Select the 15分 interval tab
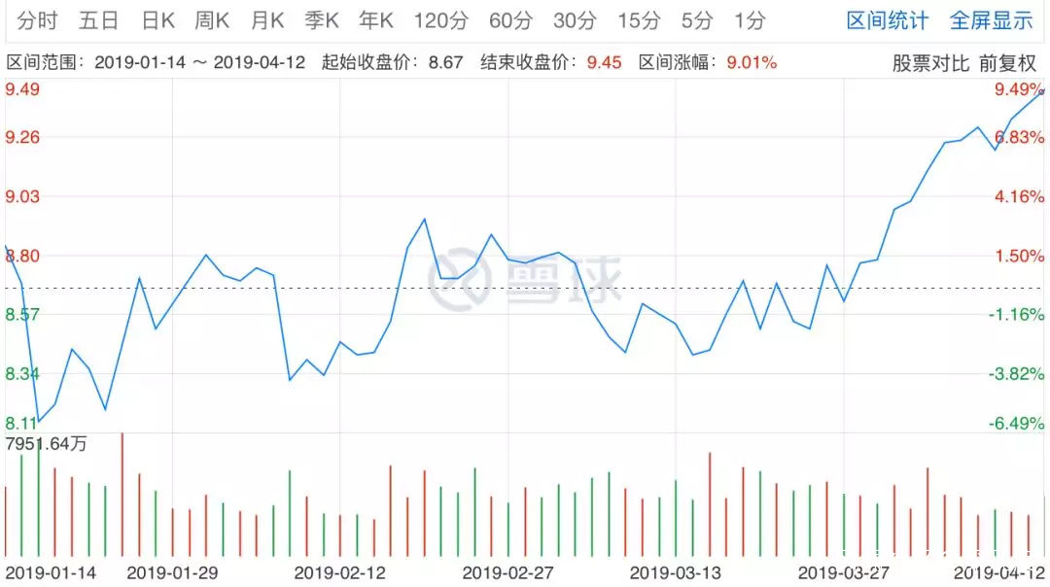 pyautogui.click(x=639, y=20)
